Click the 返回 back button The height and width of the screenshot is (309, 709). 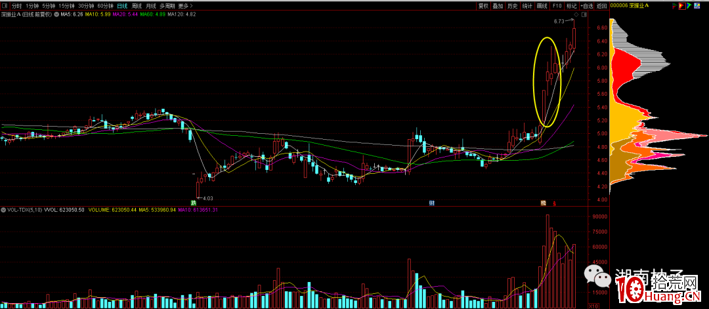tap(601, 6)
